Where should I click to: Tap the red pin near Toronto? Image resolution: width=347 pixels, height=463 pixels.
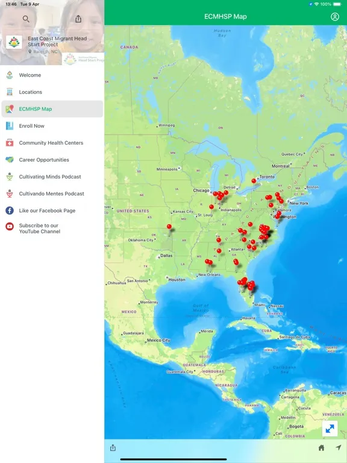pyautogui.click(x=254, y=181)
